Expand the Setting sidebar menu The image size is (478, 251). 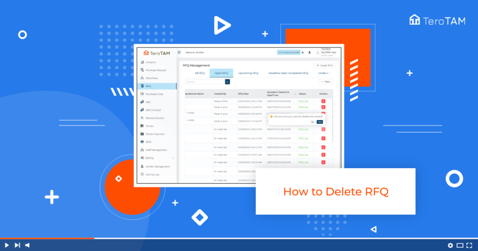(157, 158)
